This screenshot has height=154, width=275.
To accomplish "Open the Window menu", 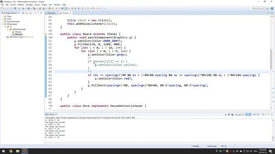I will click(x=57, y=5).
